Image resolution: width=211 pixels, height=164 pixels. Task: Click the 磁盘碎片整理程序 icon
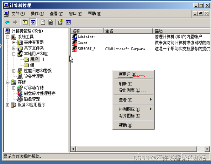pos(20,93)
